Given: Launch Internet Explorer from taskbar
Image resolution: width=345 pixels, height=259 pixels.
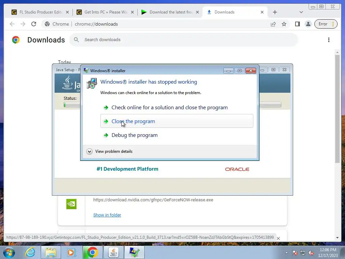Looking at the screenshot, I should 30,252.
